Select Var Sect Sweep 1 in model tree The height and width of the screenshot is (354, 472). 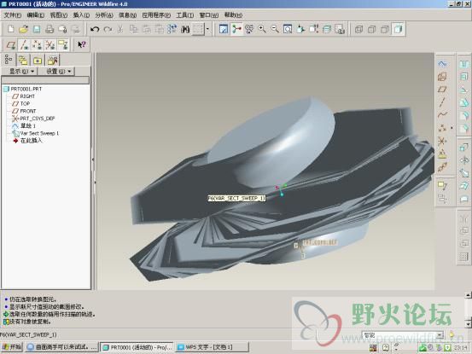click(x=39, y=133)
